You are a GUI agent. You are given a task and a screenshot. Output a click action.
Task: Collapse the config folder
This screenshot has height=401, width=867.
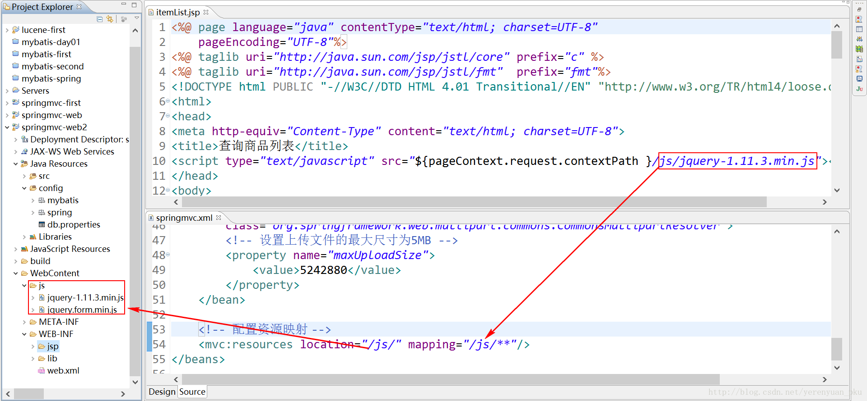point(24,188)
